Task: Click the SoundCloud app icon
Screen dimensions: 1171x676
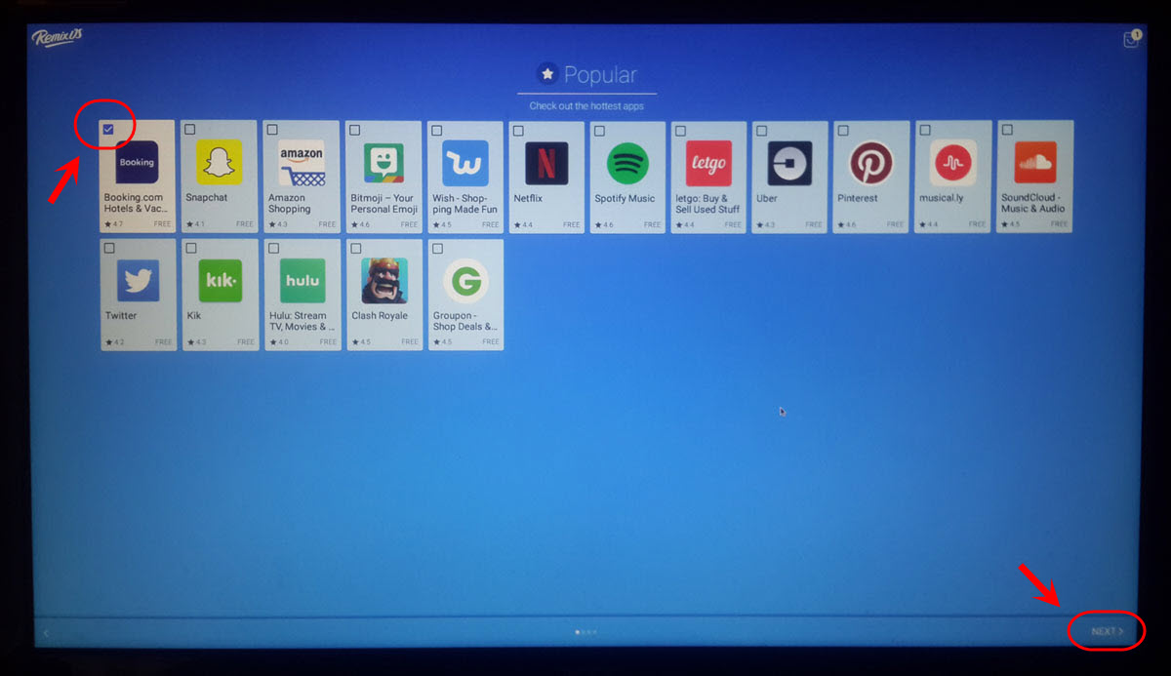Action: click(x=1035, y=163)
